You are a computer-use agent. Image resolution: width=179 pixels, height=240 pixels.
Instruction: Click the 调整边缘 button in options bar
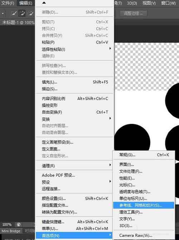133,13
